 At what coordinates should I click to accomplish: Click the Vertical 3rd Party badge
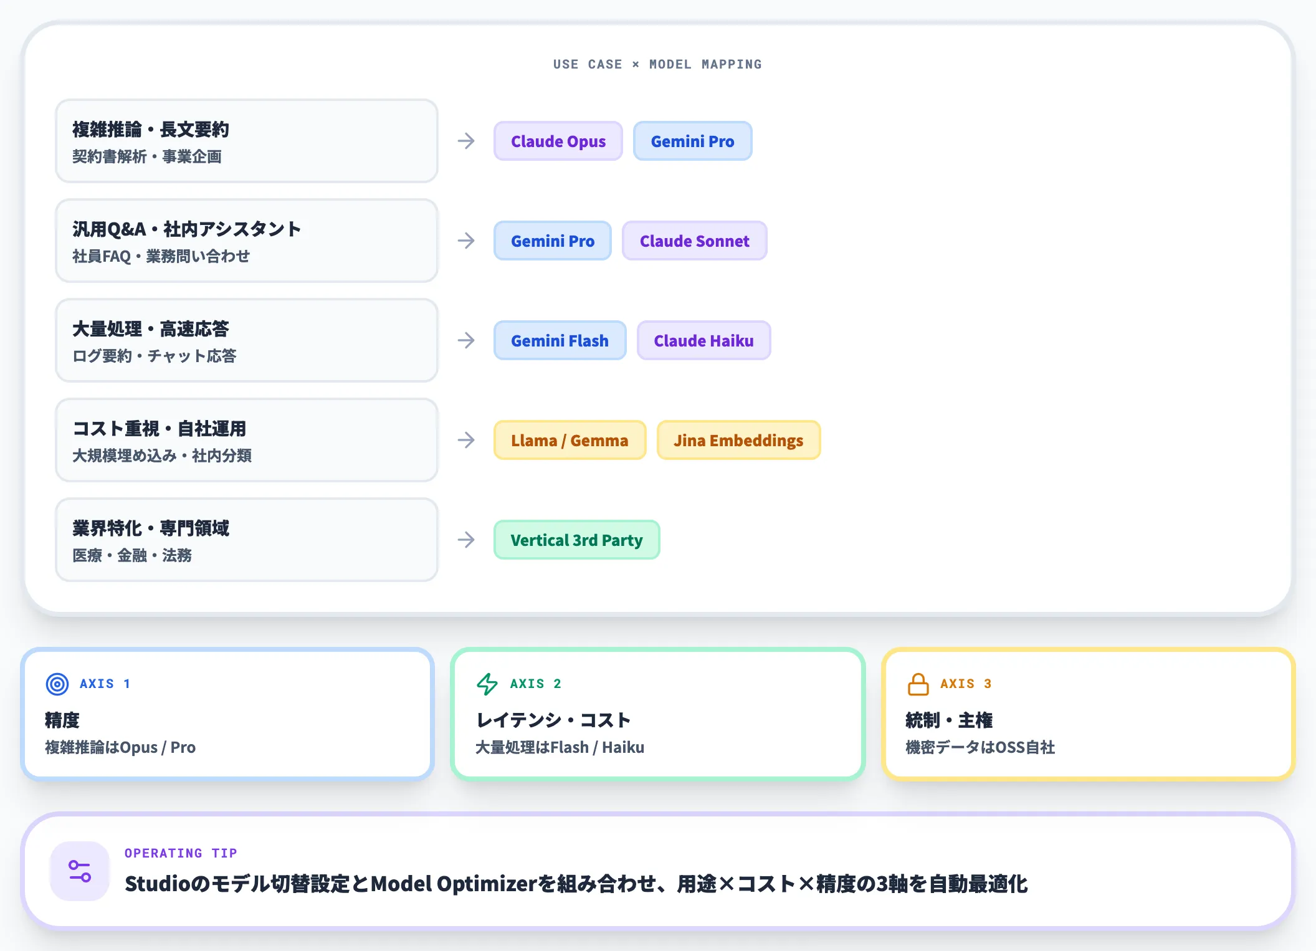tap(576, 540)
